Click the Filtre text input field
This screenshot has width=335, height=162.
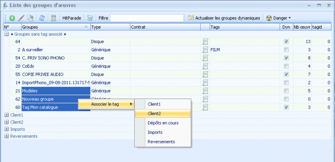147,18
